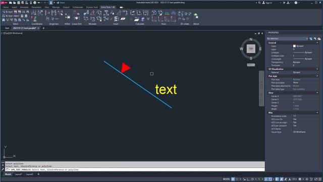
Task: Switch to the Layout1 tab
Action: point(18,174)
